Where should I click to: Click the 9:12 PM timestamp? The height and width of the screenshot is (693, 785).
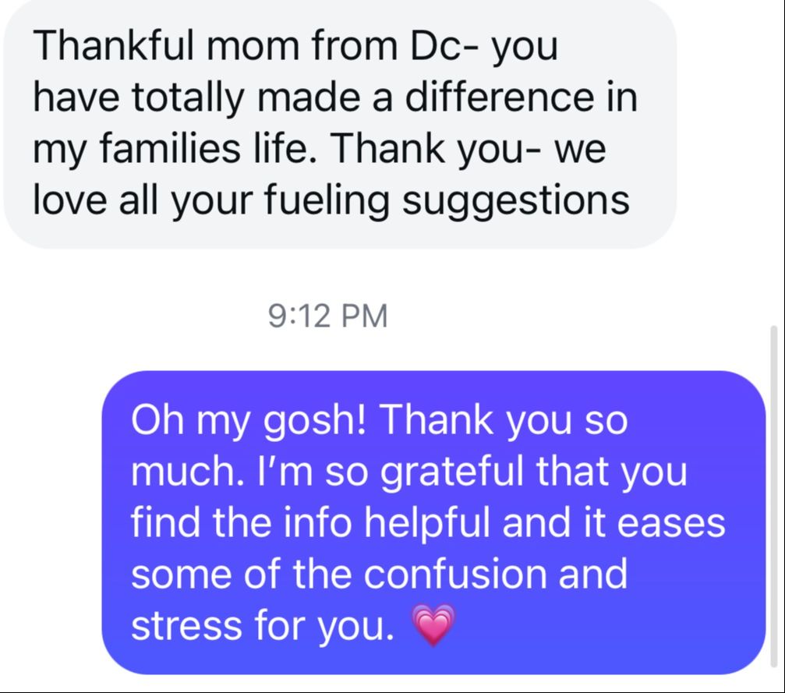tap(327, 316)
